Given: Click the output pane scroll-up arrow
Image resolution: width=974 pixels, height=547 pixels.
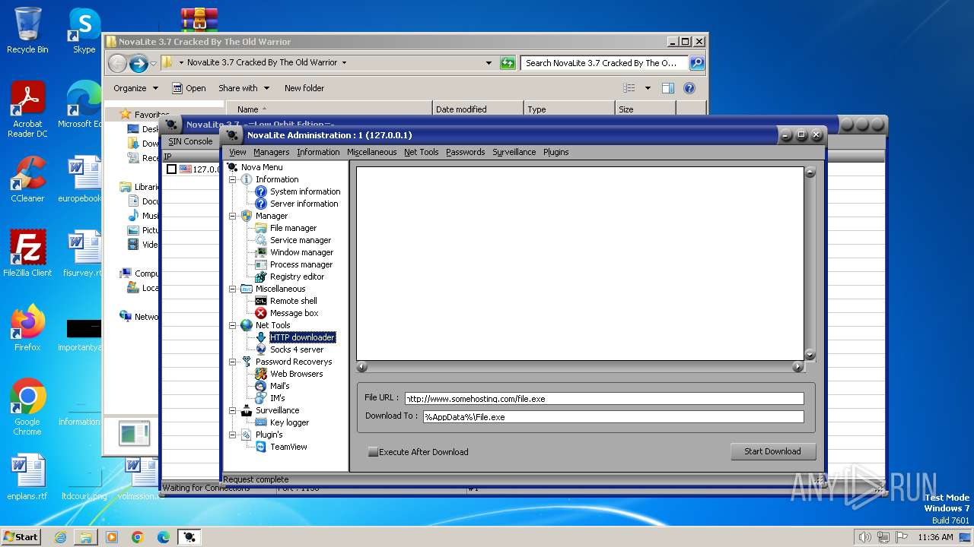Looking at the screenshot, I should click(810, 172).
